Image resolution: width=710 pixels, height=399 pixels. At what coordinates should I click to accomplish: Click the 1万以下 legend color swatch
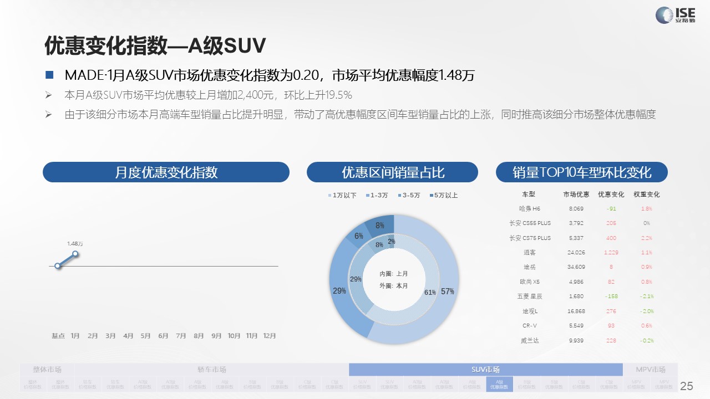[x=329, y=196]
